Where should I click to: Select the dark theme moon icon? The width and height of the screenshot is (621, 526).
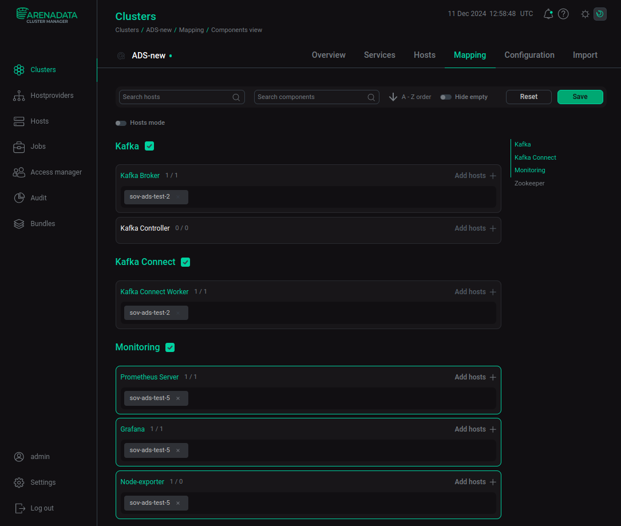(600, 14)
